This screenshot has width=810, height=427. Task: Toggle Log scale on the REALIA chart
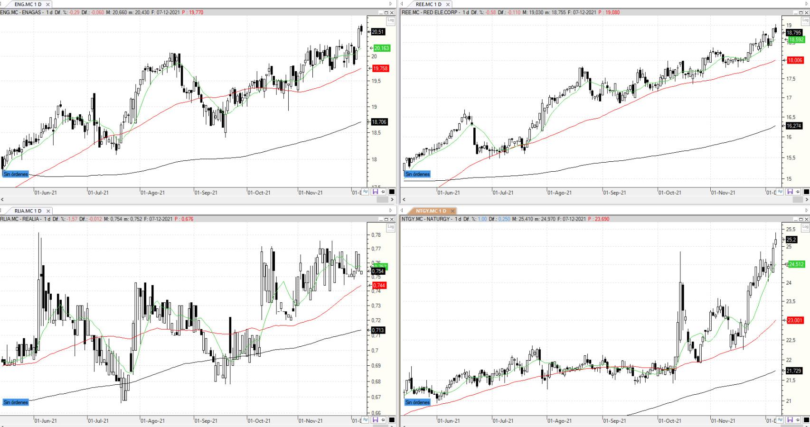click(x=390, y=227)
